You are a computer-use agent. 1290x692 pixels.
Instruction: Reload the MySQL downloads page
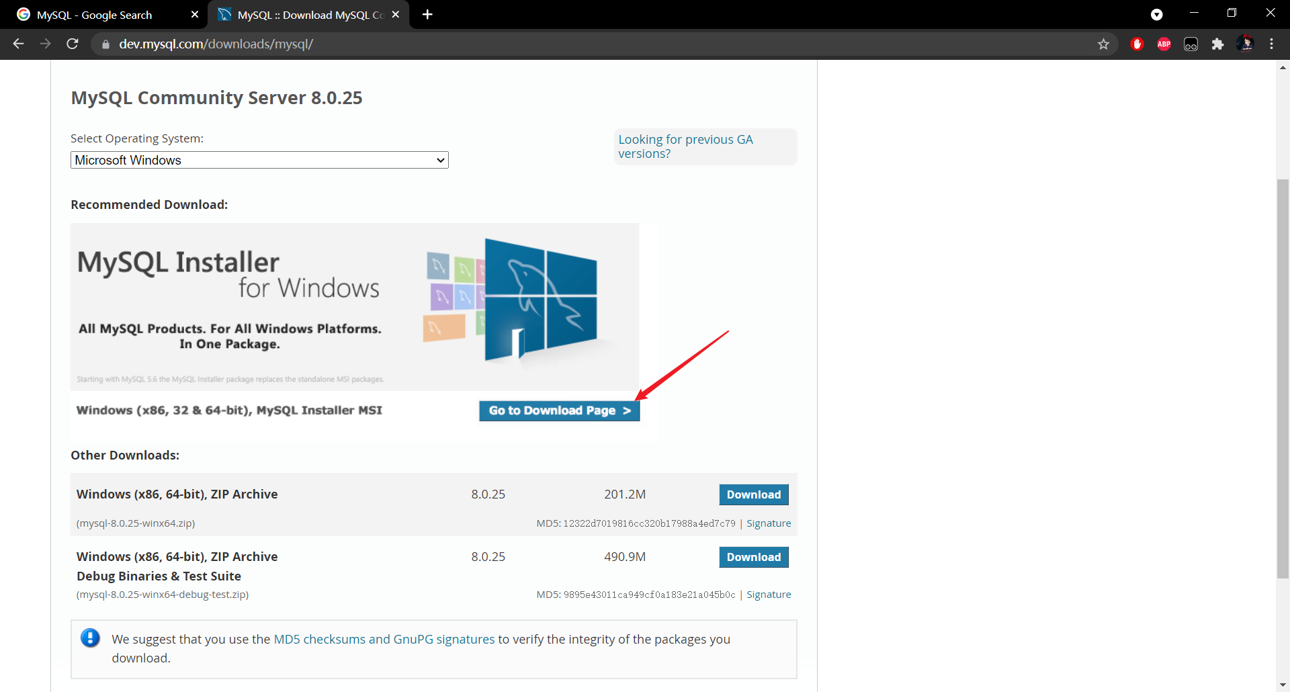73,44
